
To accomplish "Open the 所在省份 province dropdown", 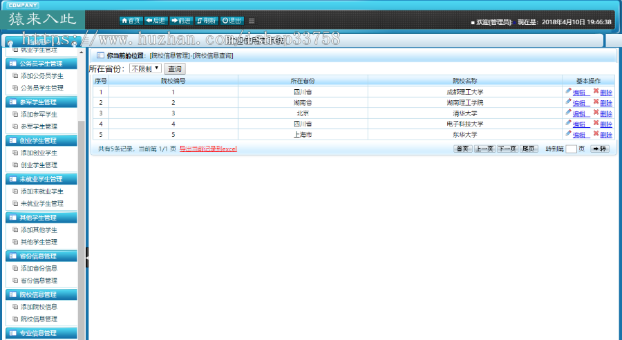I will (145, 68).
